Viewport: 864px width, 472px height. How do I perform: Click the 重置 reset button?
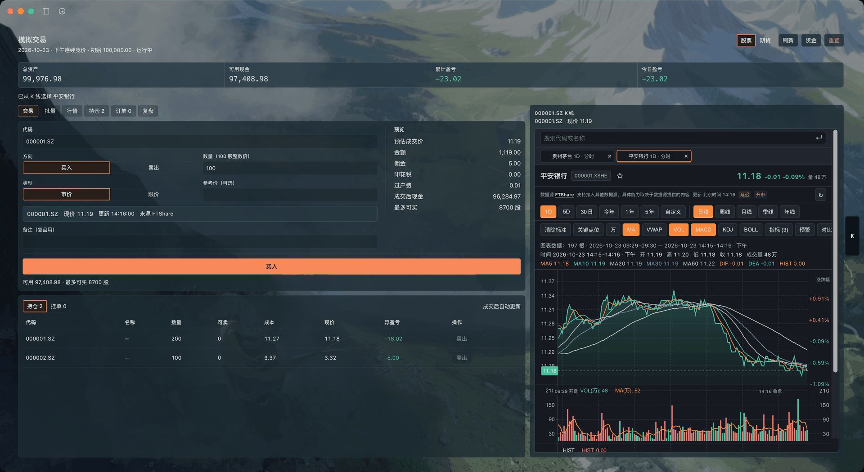coord(834,40)
